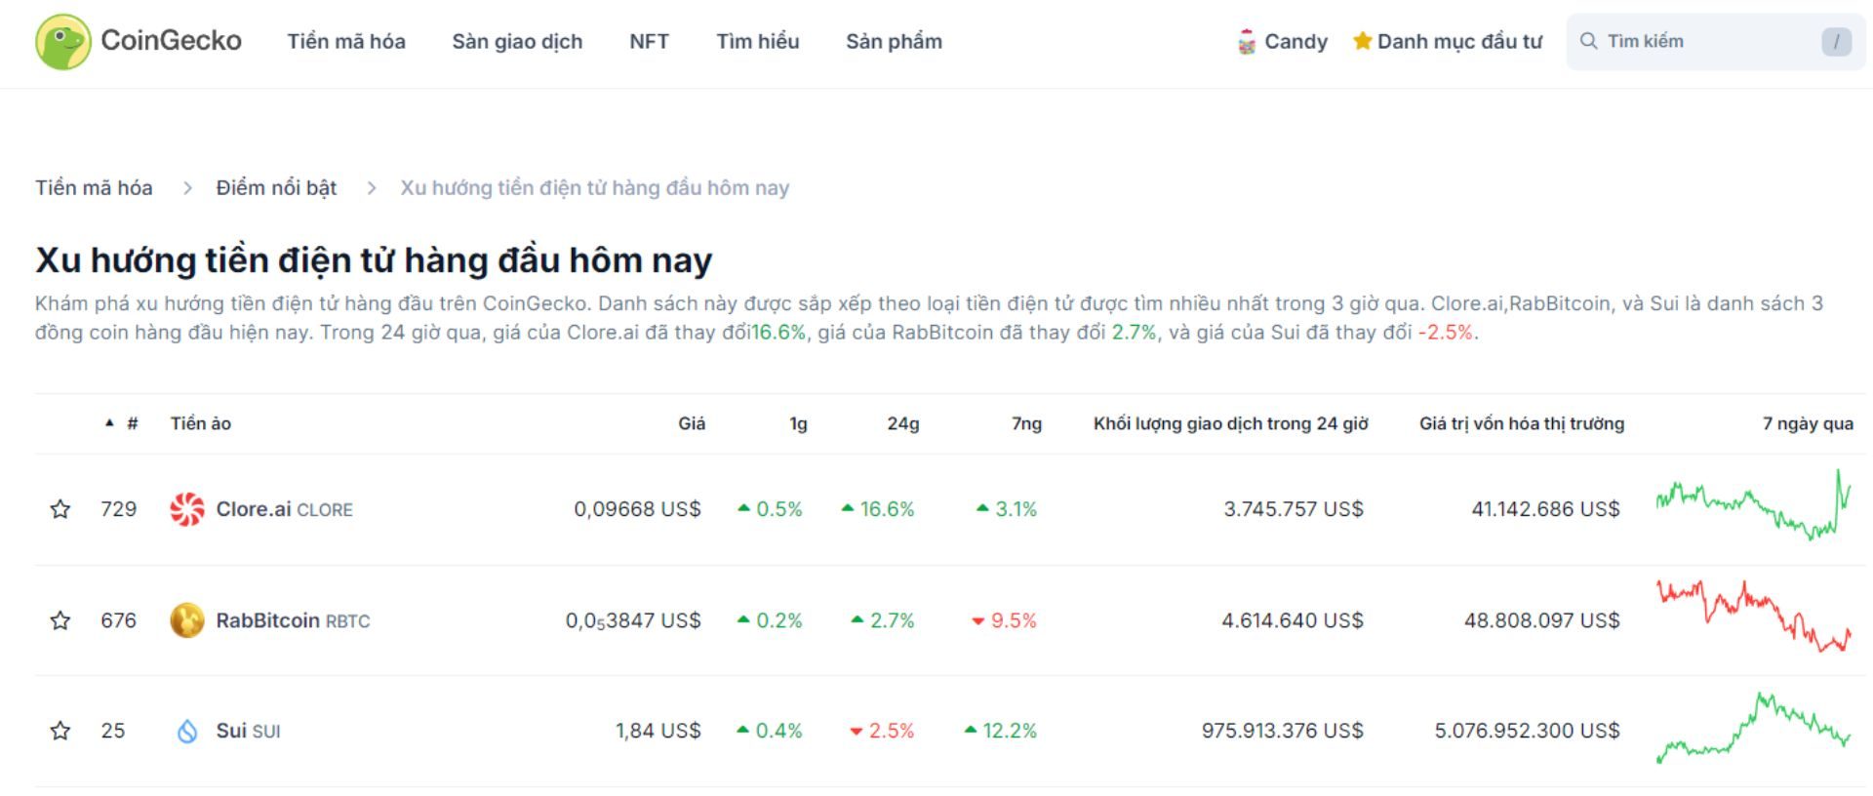1873x796 pixels.
Task: Toggle favorite star for Clore.ai
Action: click(x=60, y=509)
